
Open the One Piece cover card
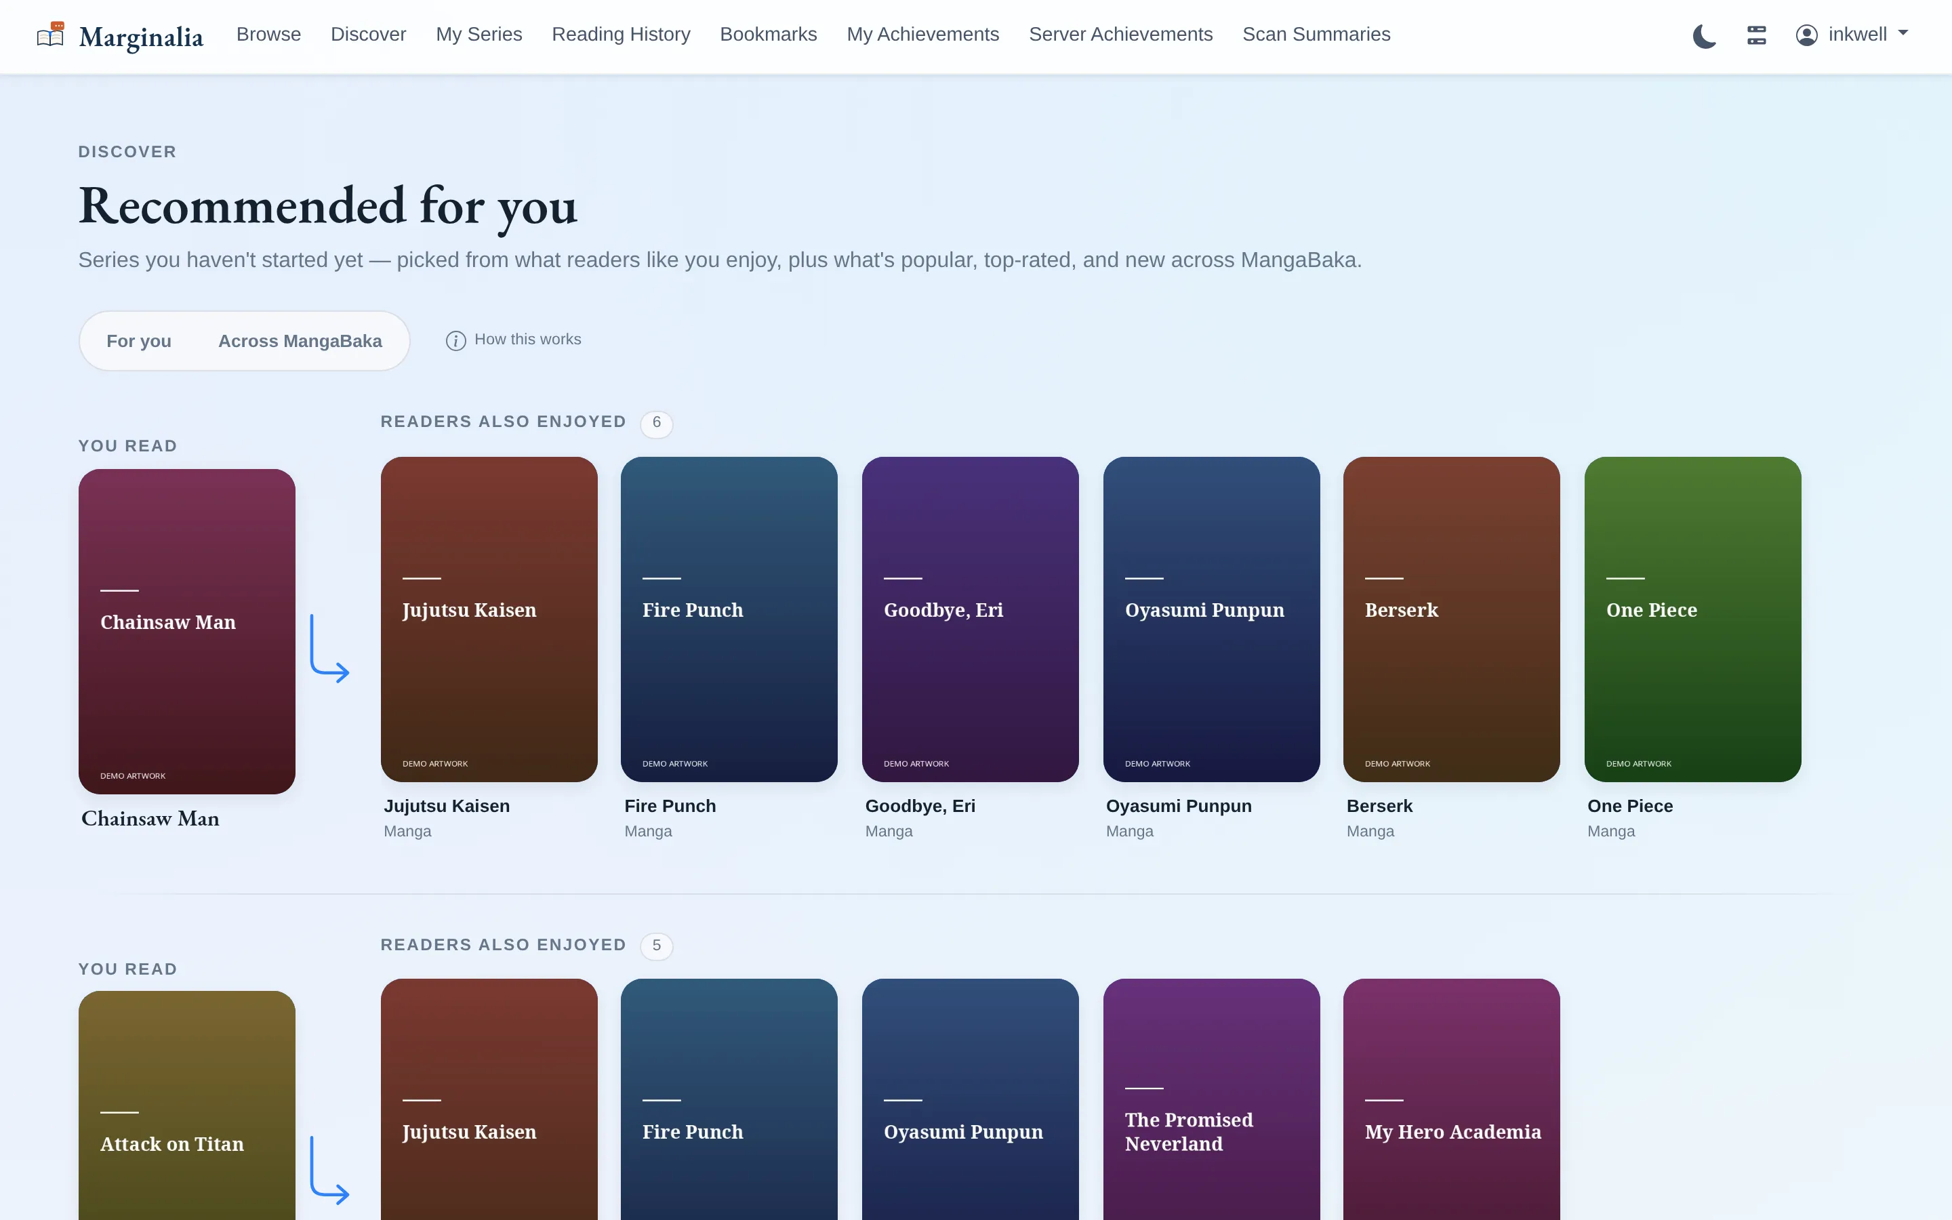pos(1693,619)
